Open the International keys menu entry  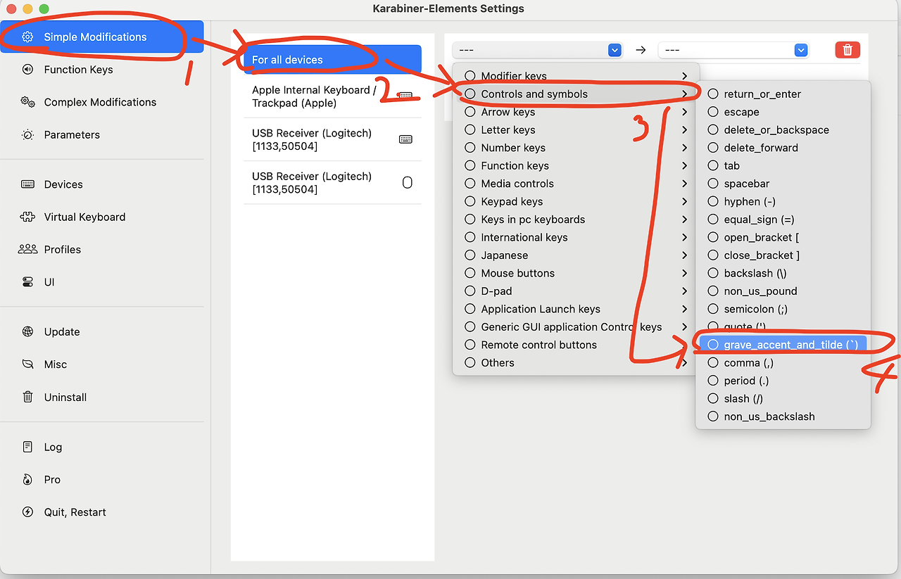(x=576, y=238)
